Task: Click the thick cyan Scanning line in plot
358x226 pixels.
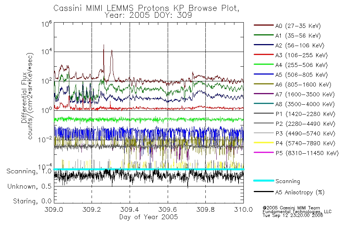Action: (149, 169)
